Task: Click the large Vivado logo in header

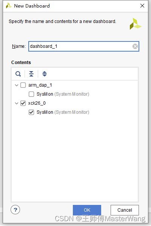Action: [136, 24]
